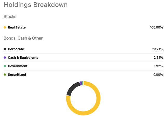Image resolution: width=166 pixels, height=119 pixels.
Task: Click the purple donut chart slice
Action: 81,83
